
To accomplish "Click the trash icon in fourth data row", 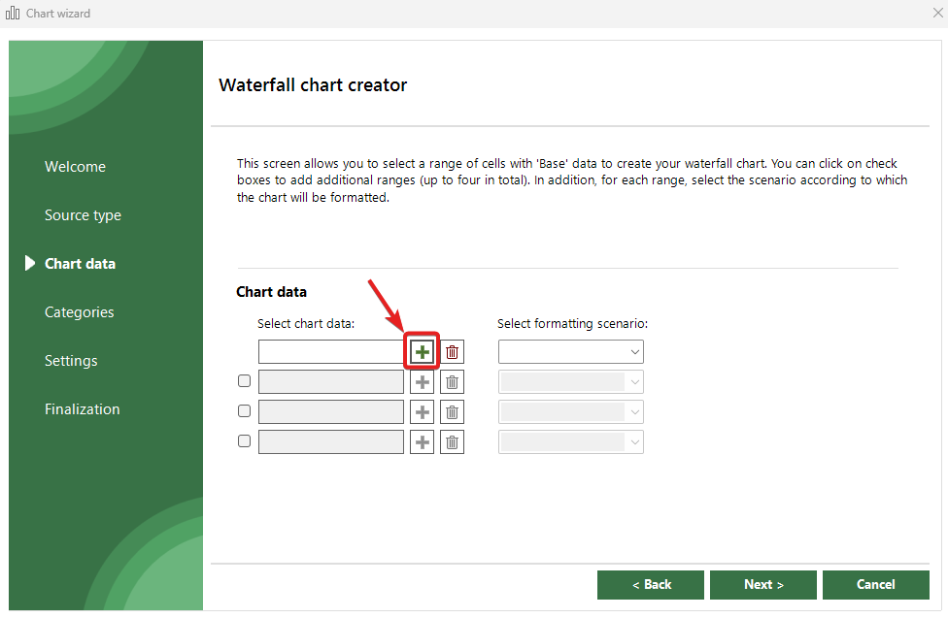I will point(452,442).
